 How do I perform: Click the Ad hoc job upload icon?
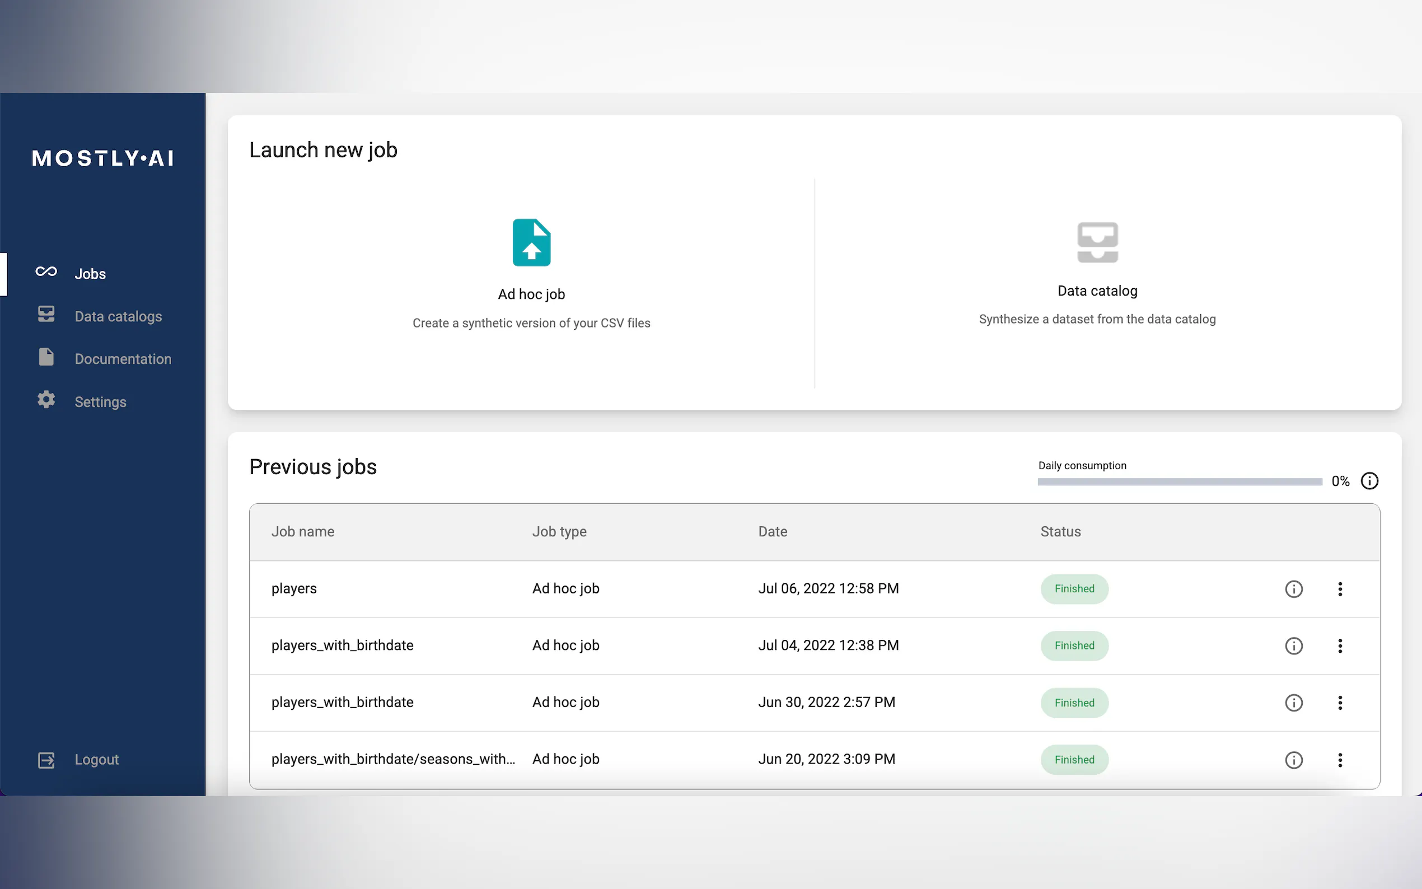pyautogui.click(x=531, y=242)
